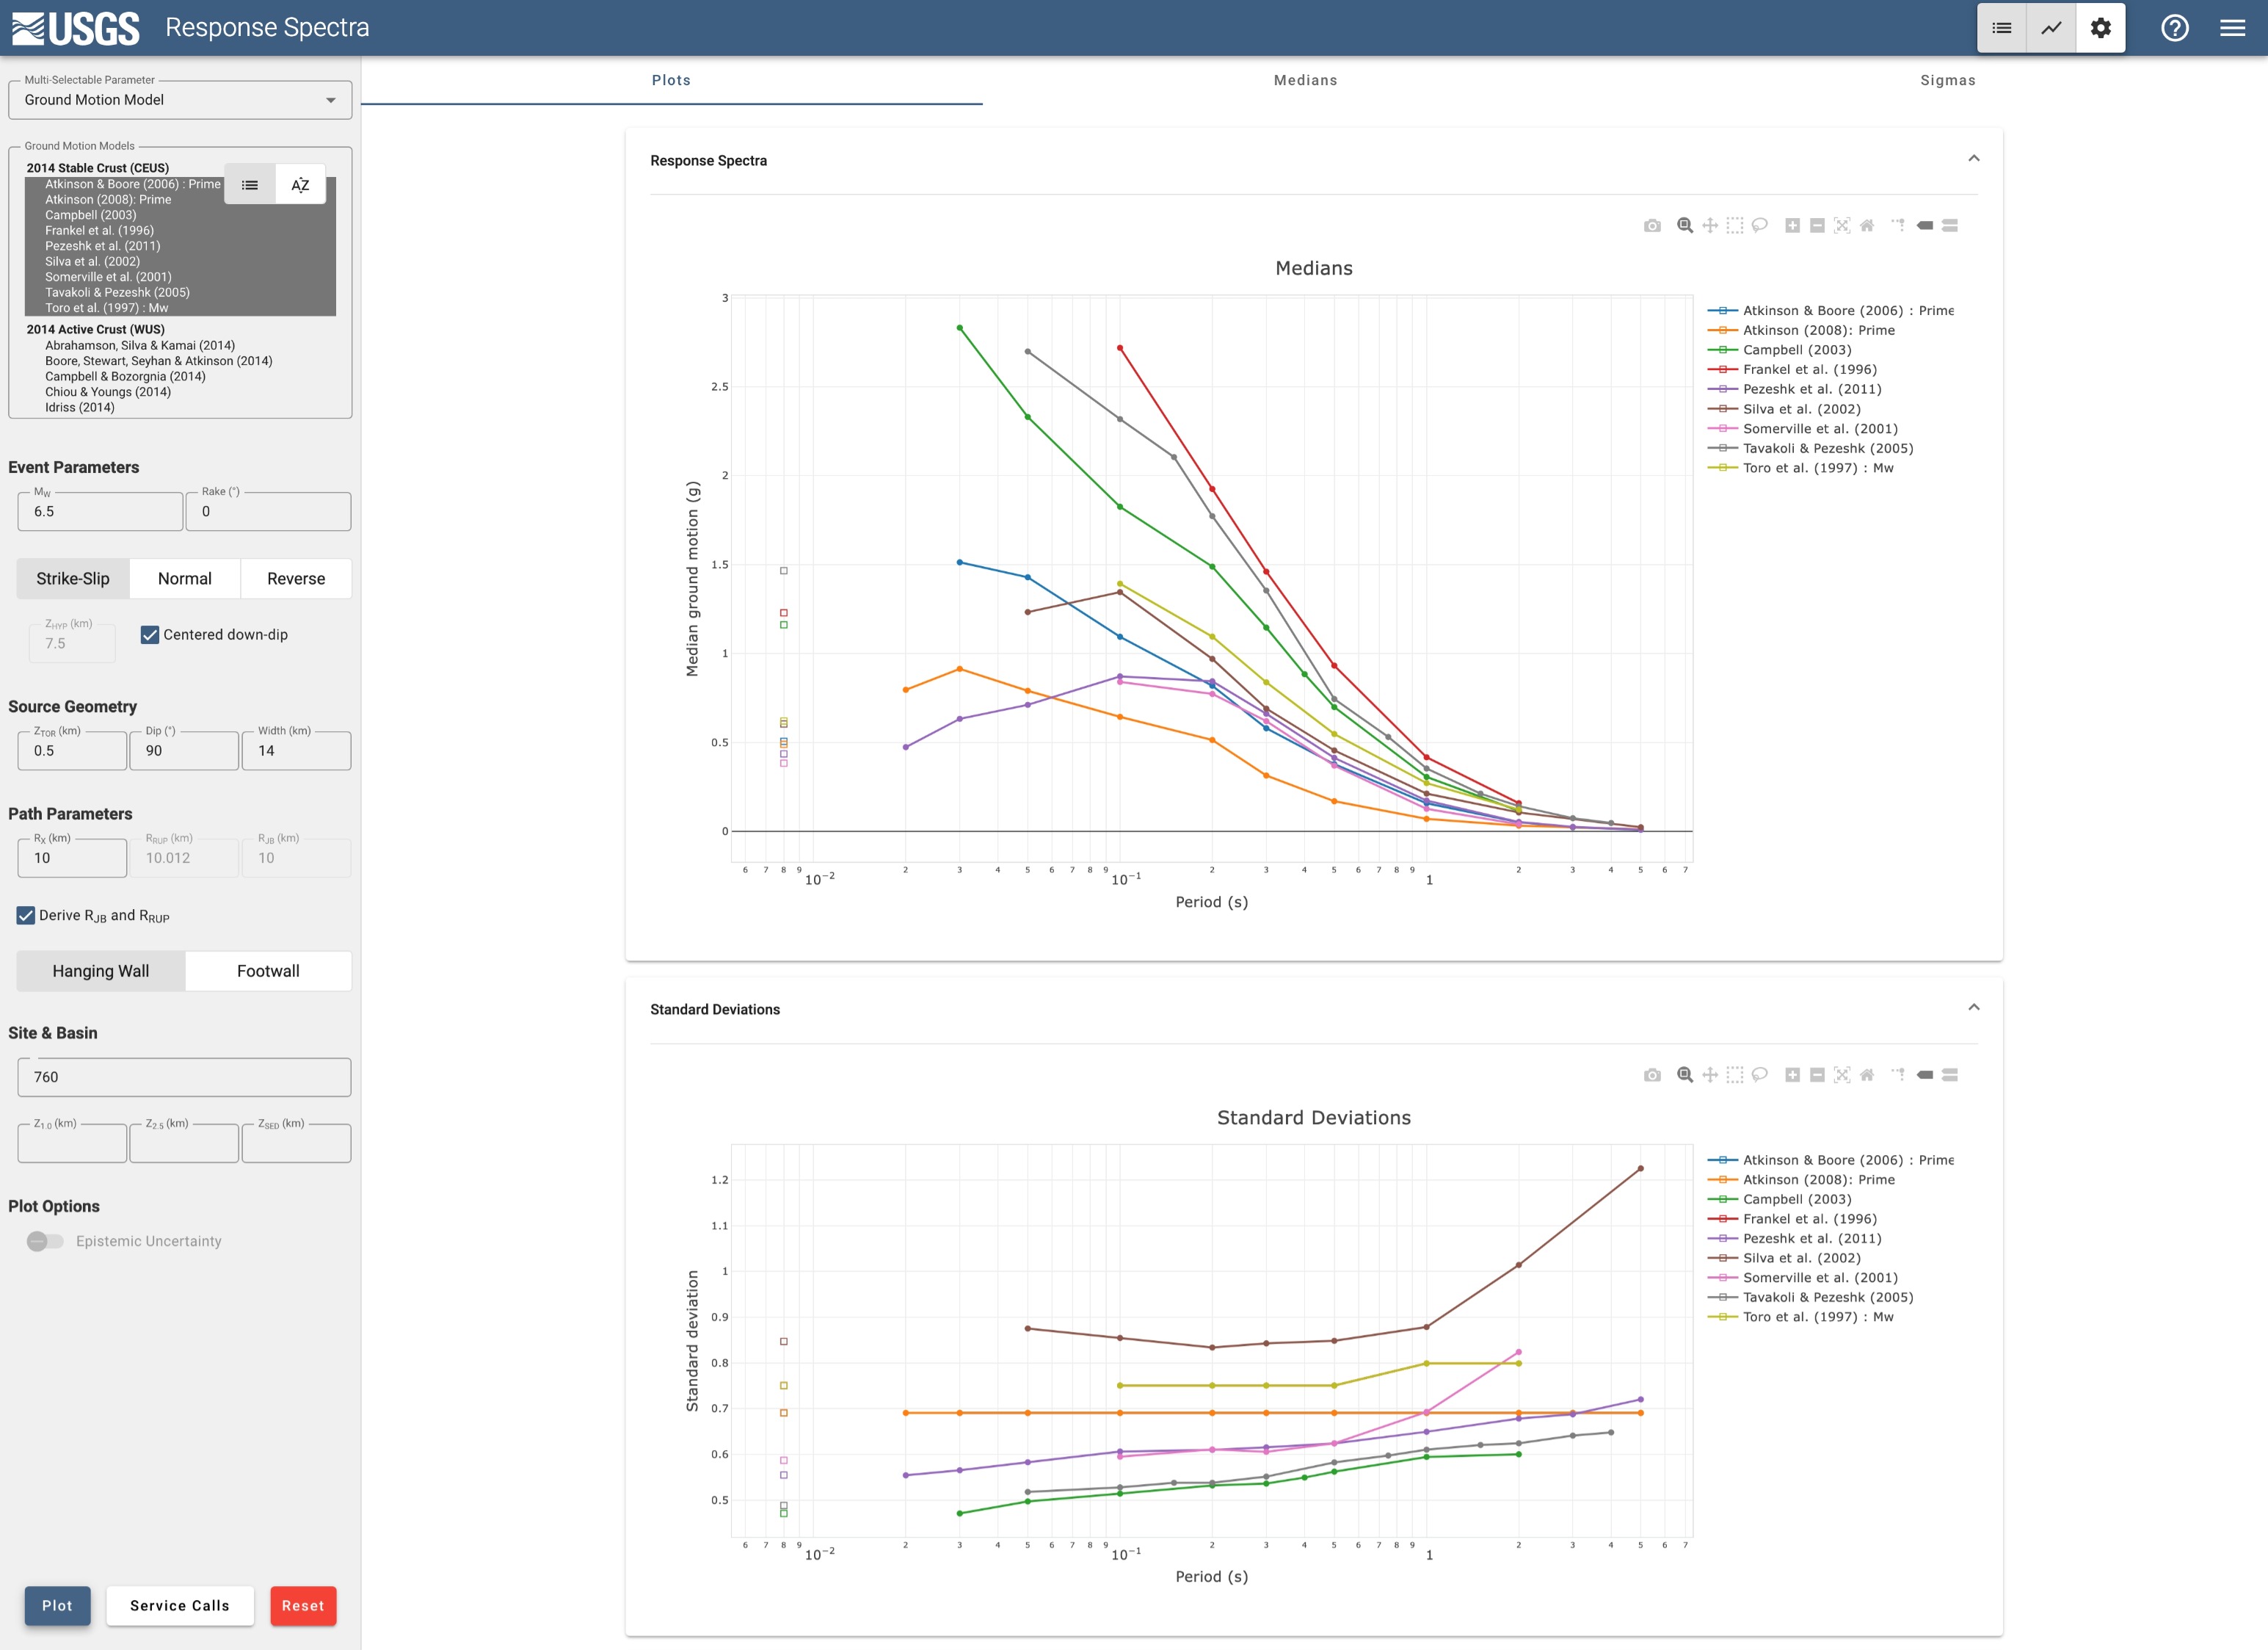Compare data on hover in Standard Deviations modebar
The image size is (2268, 1650).
[1949, 1076]
